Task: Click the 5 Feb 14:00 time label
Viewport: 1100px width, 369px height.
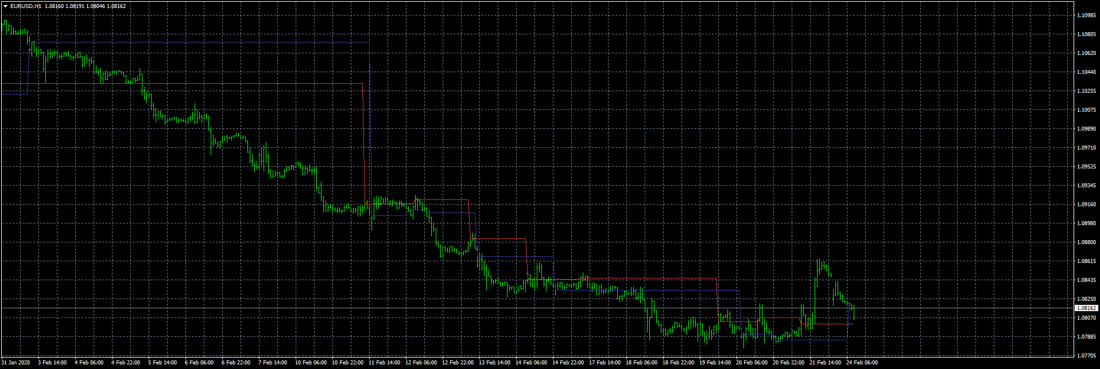Action: [162, 363]
